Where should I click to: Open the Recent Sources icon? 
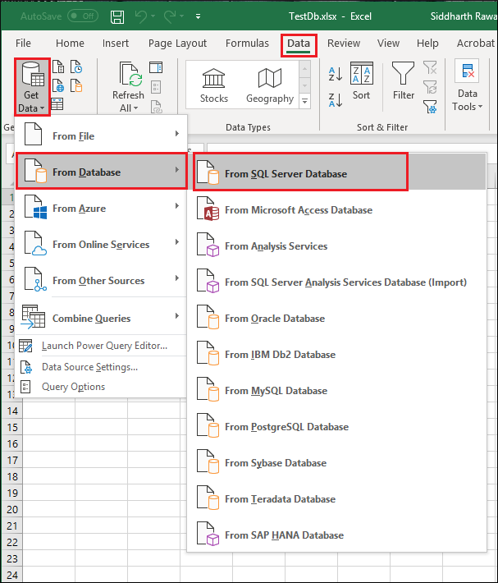(x=76, y=67)
